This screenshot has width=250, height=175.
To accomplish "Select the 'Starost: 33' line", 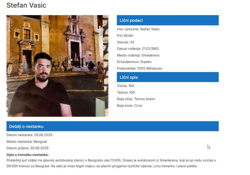I will (125, 42).
